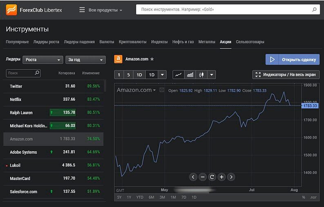Screen dimensions: 324x207
Task: Switch to 'Криптовалюты' tab
Action: pyautogui.click(x=132, y=42)
